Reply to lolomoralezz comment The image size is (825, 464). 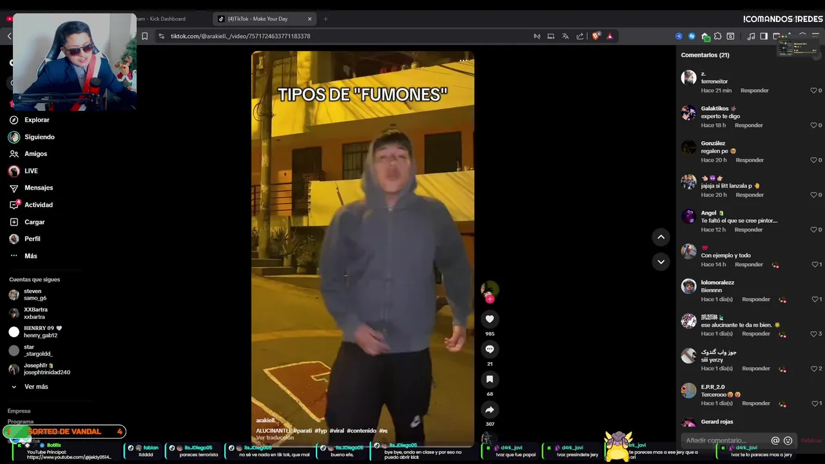click(756, 300)
